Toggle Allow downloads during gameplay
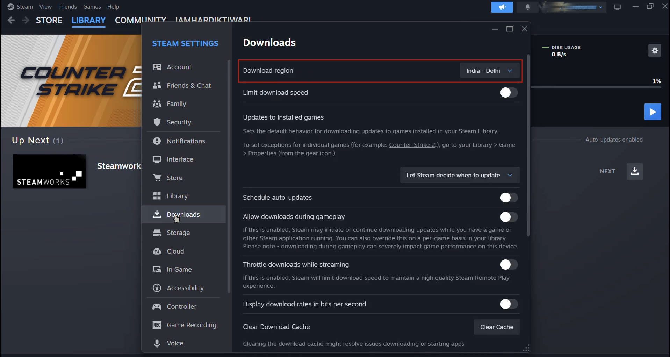The image size is (670, 357). click(508, 217)
